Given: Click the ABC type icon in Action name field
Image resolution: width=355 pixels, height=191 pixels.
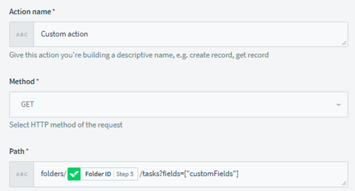Looking at the screenshot, I should click(22, 34).
